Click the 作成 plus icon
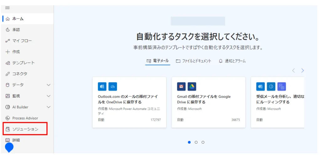The height and width of the screenshot is (157, 321). point(8,52)
